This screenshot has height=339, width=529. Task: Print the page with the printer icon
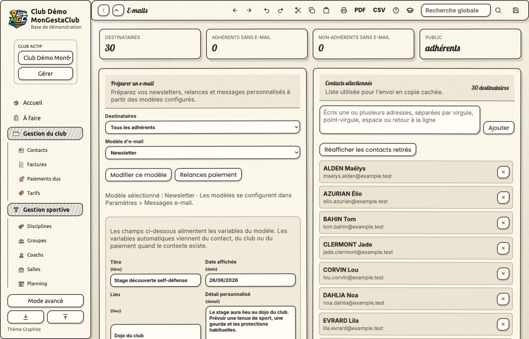coord(344,10)
